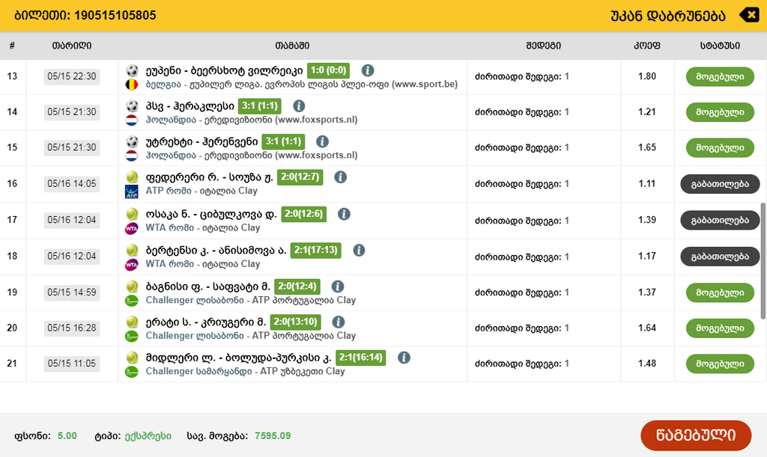The height and width of the screenshot is (457, 767).
Task: Open info icon for ოსაკა match
Action: pyautogui.click(x=344, y=214)
